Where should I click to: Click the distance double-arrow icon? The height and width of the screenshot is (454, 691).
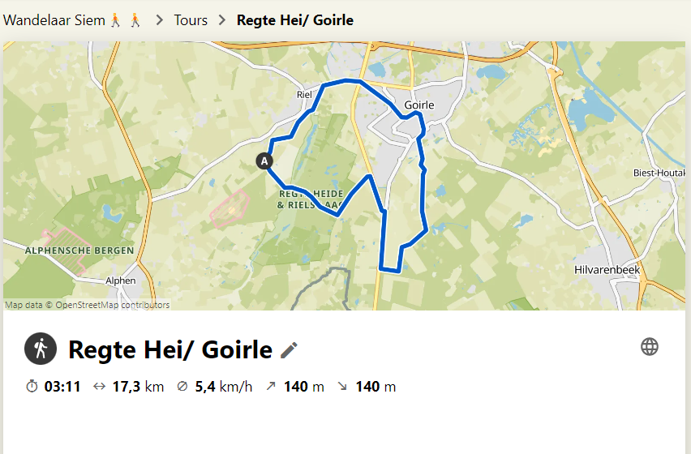pos(99,387)
